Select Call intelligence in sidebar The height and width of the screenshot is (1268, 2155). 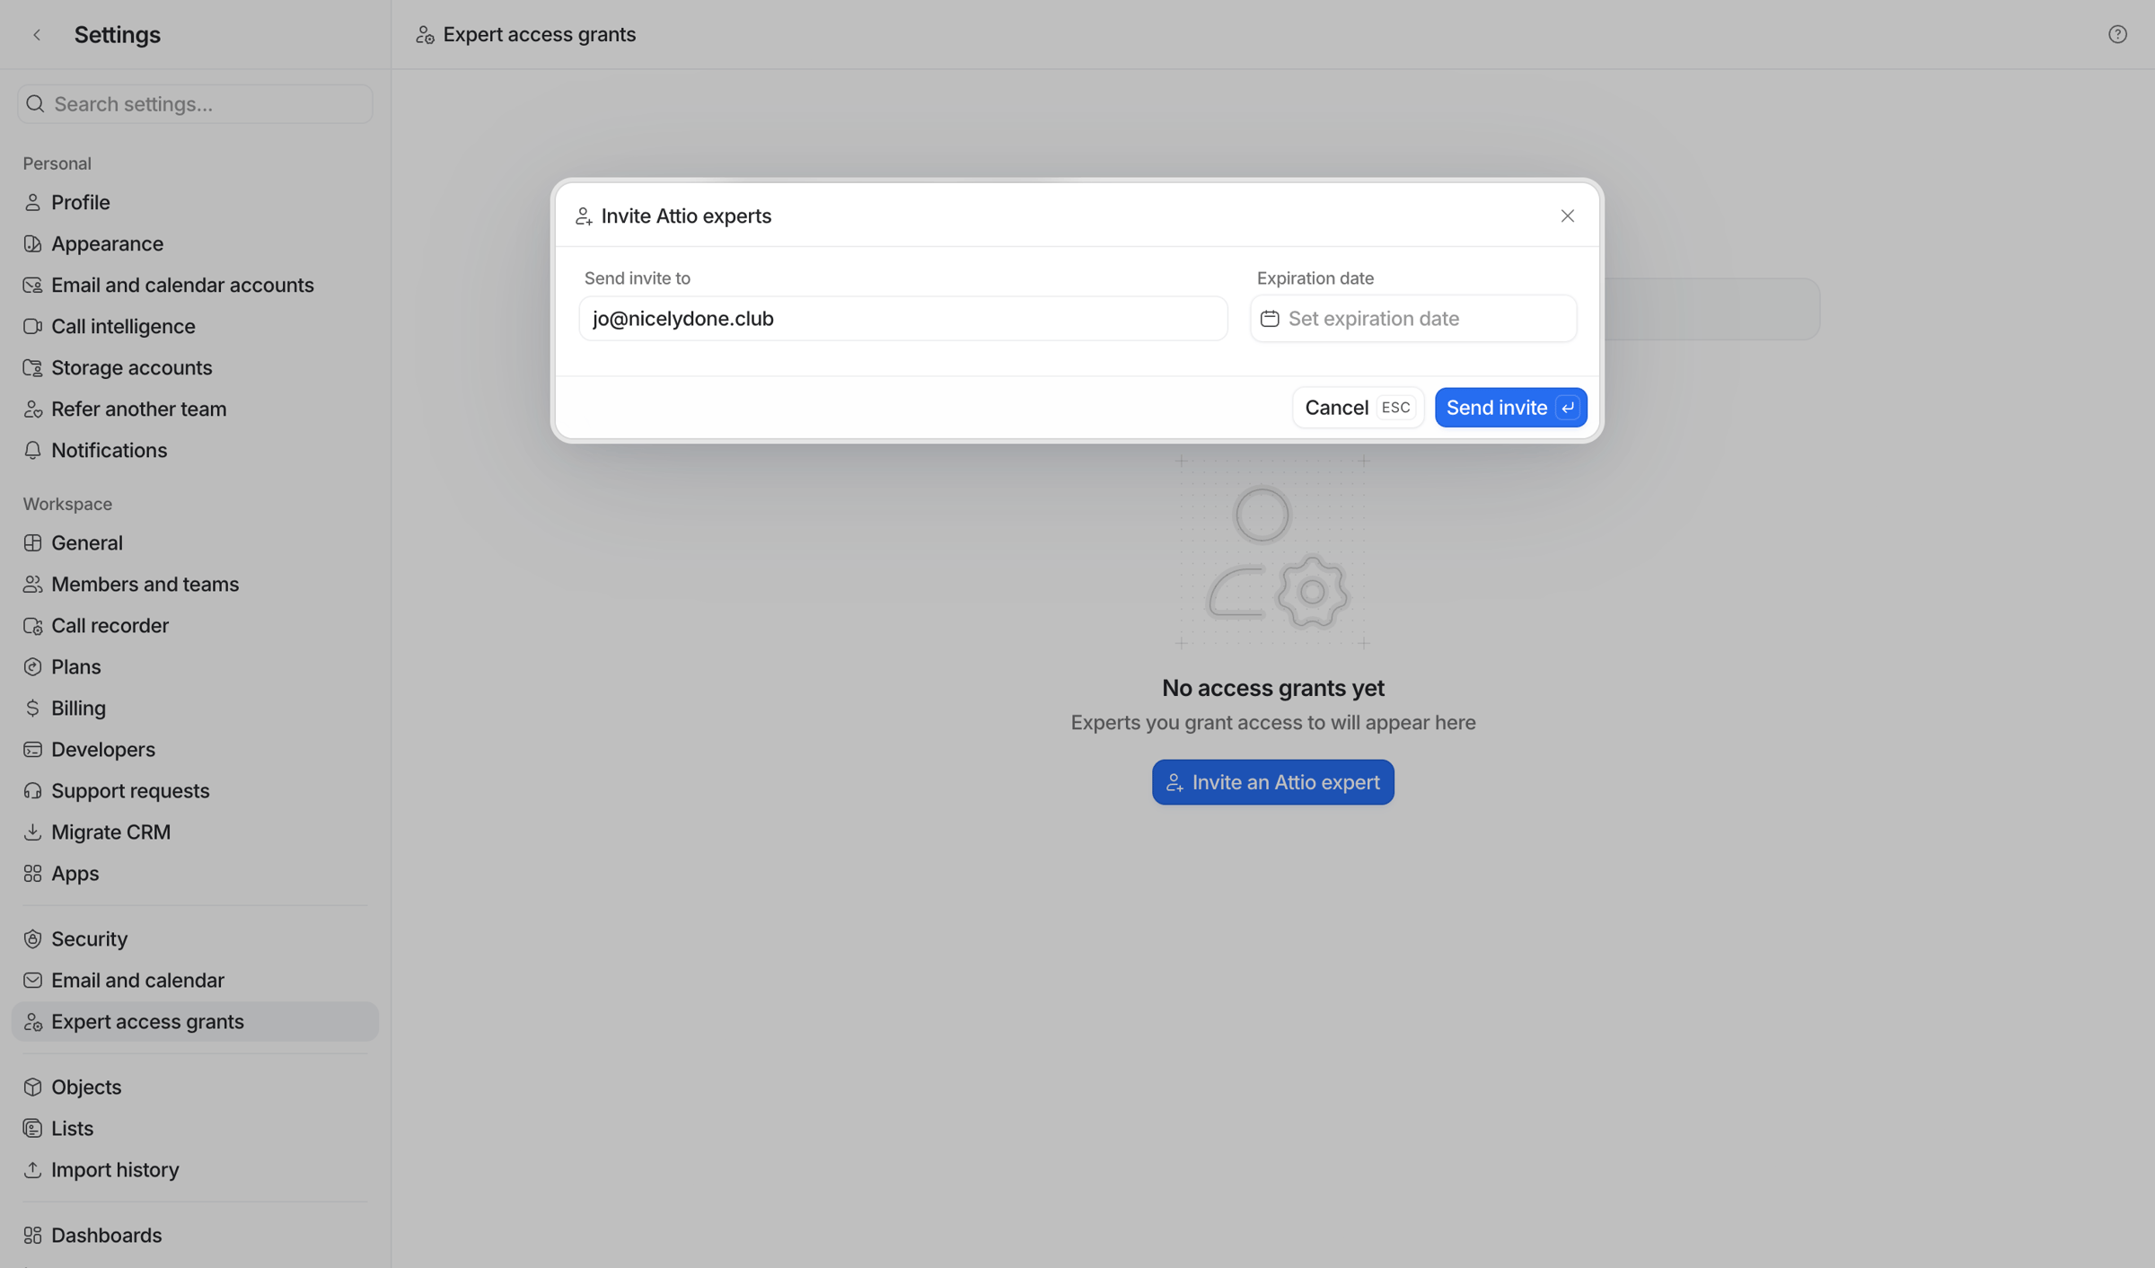tap(195, 327)
